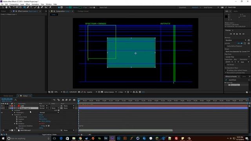
Task: Toggle Position property stopwatch
Action: click(17, 119)
